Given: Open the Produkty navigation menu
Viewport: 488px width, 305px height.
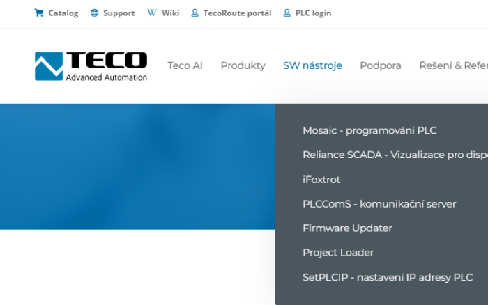Looking at the screenshot, I should 243,65.
